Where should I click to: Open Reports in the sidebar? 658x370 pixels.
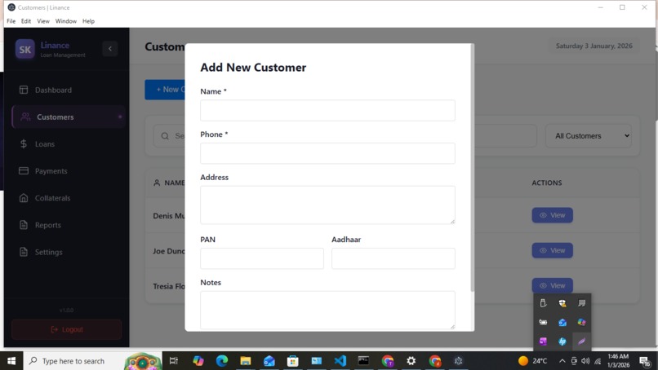[x=68, y=225]
